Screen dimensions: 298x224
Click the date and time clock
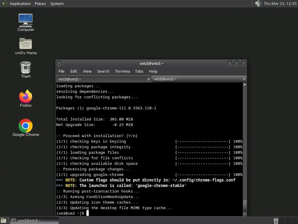point(280,3)
